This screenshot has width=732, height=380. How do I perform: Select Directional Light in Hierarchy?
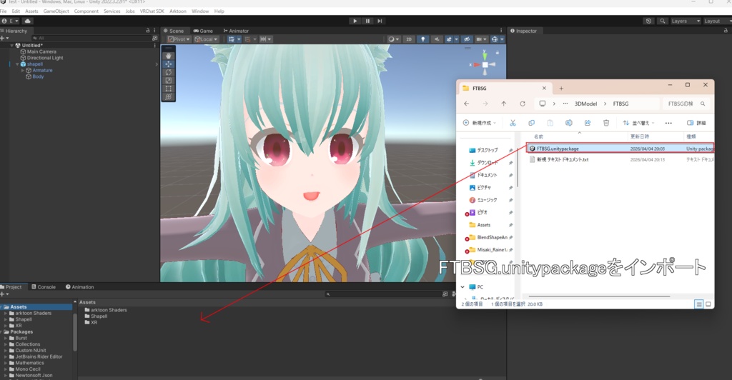coord(44,58)
